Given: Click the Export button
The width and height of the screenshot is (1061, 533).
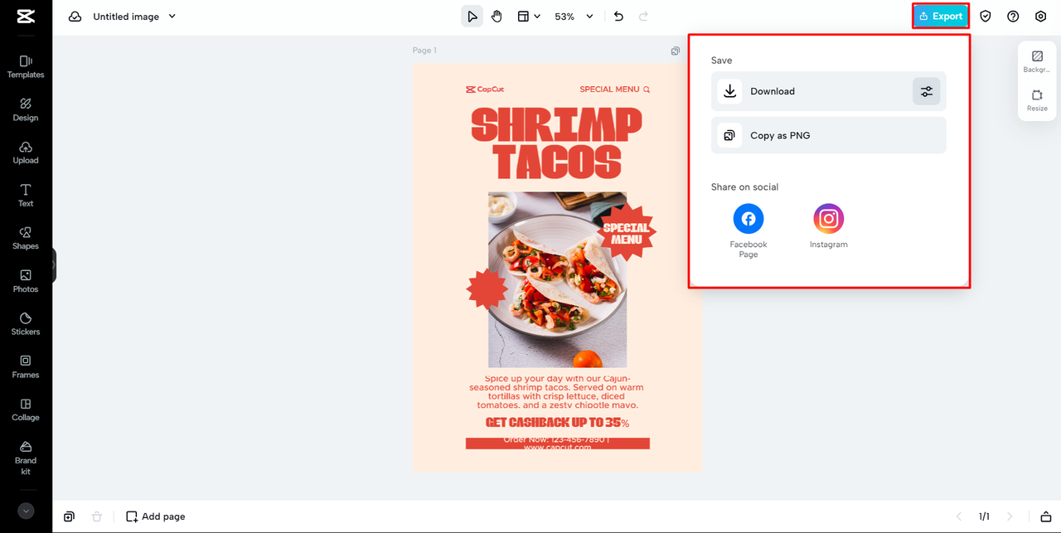Looking at the screenshot, I should [x=941, y=16].
